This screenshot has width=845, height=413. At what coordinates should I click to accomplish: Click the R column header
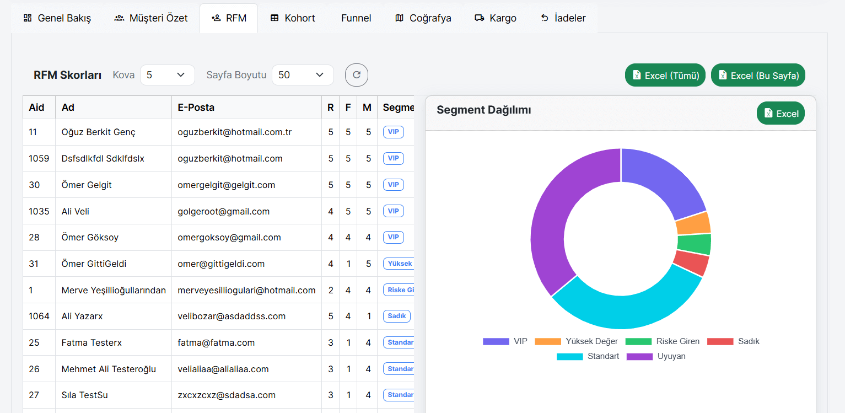pyautogui.click(x=330, y=108)
